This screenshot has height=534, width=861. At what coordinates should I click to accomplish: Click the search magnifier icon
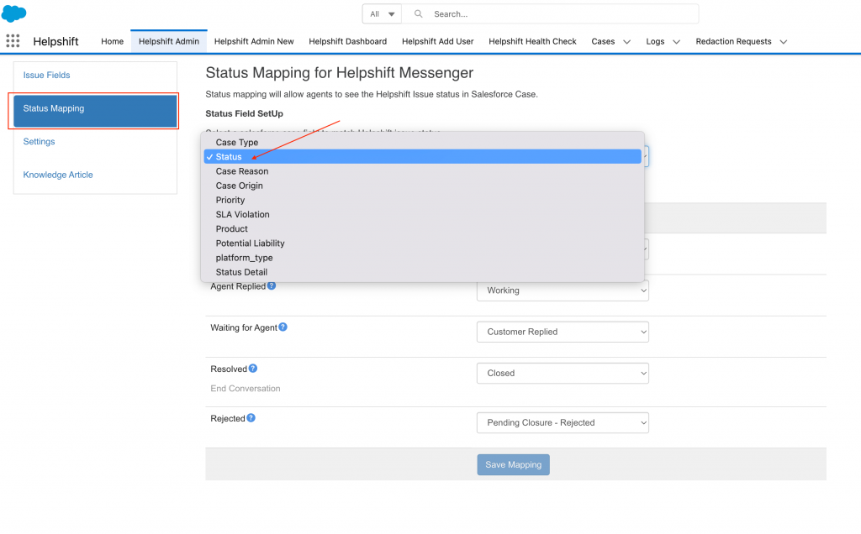[x=418, y=14]
